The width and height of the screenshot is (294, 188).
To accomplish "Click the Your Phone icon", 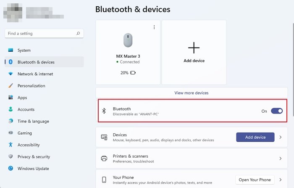I will click(104, 180).
